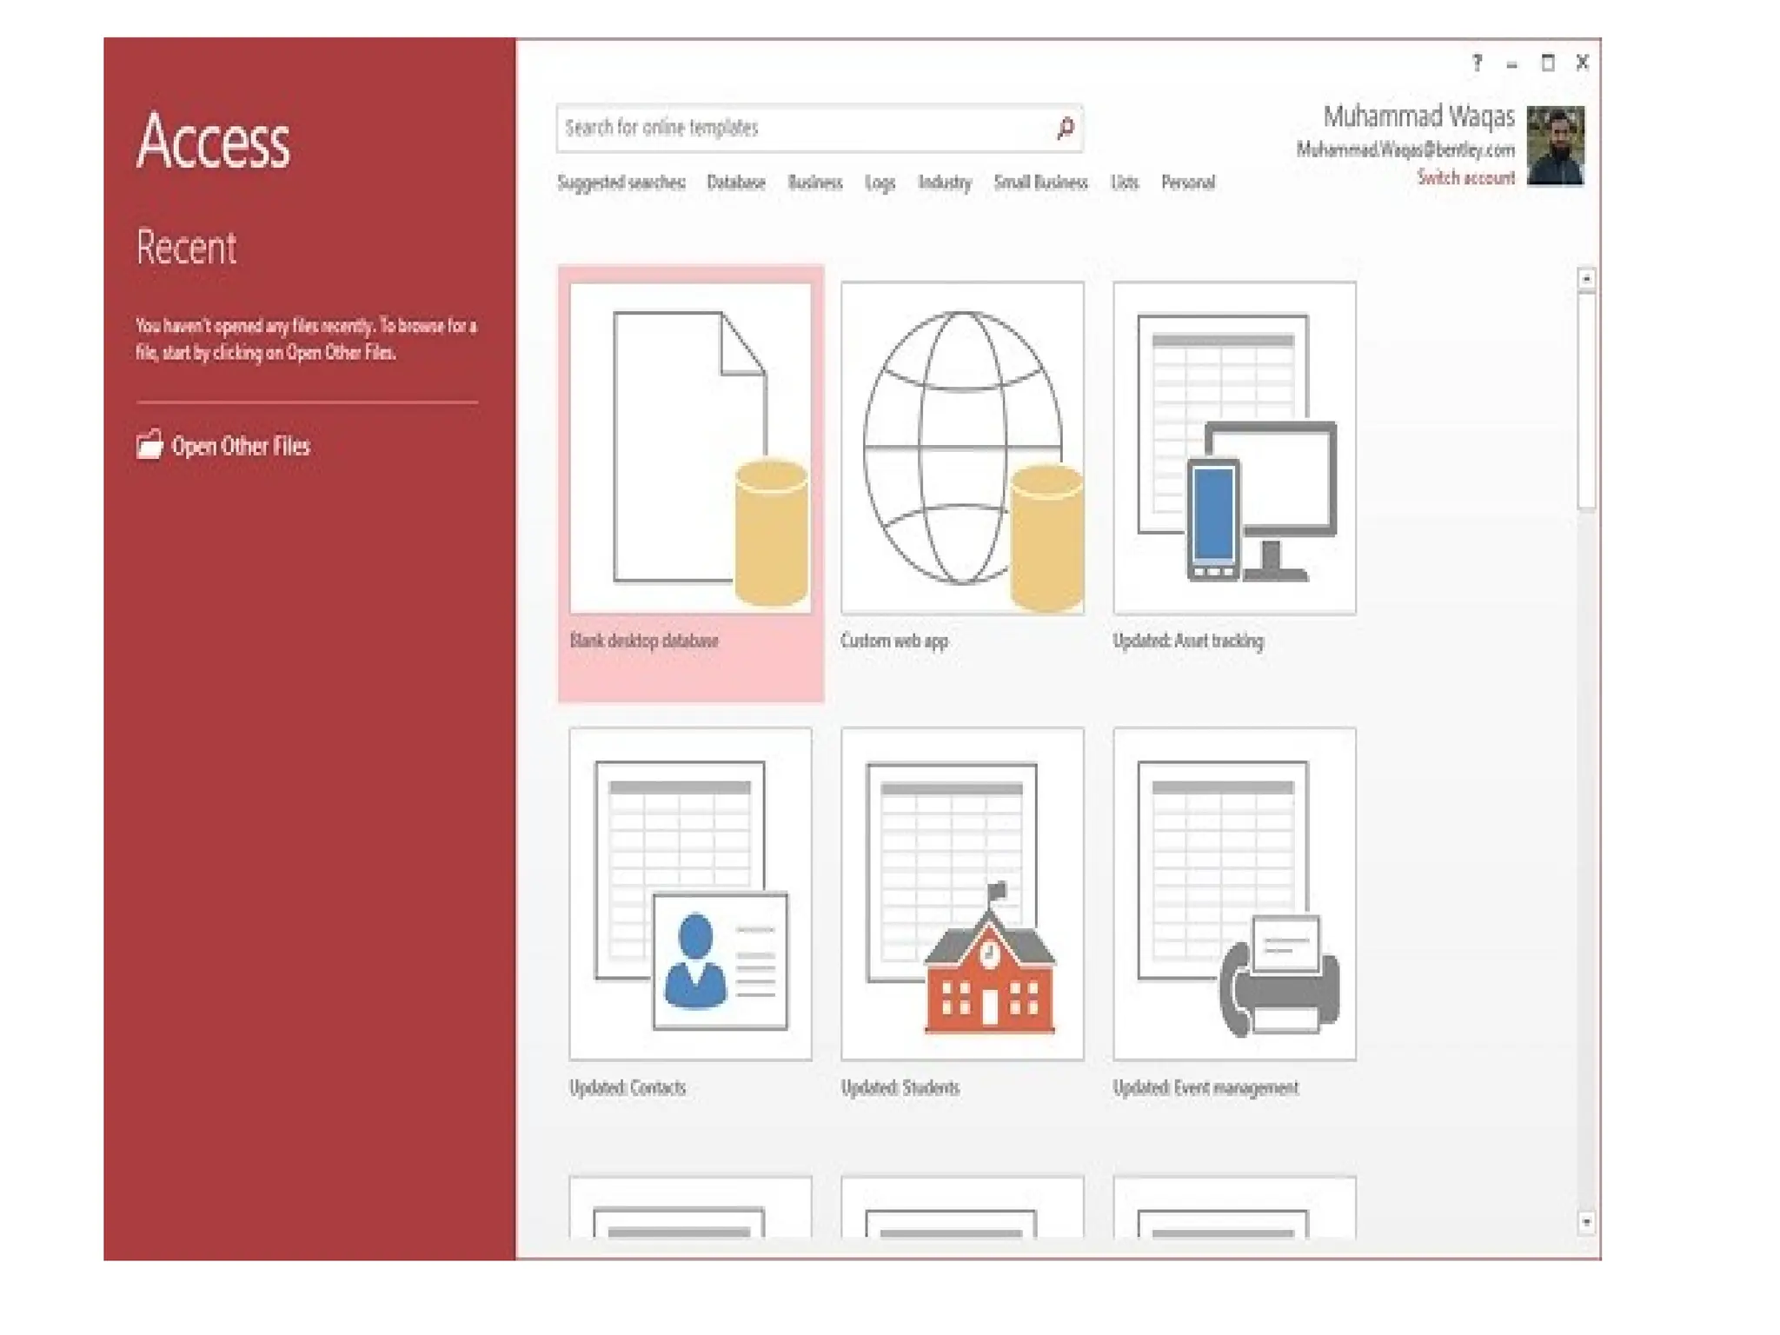Open Other Files link in sidebar
Viewport: 1780px width, 1335px height.
pyautogui.click(x=241, y=446)
